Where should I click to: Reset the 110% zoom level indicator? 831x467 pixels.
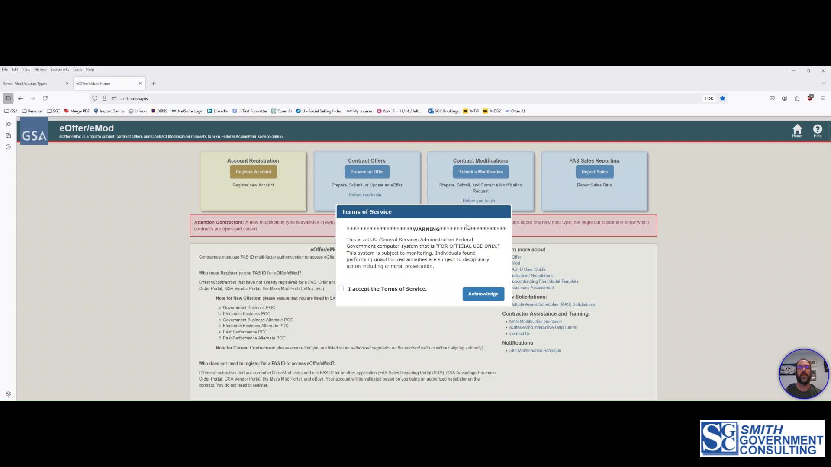[x=709, y=99]
